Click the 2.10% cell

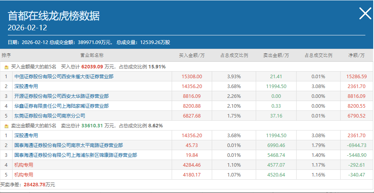point(234,106)
